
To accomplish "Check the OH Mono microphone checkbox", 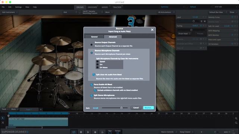I will [97, 67].
